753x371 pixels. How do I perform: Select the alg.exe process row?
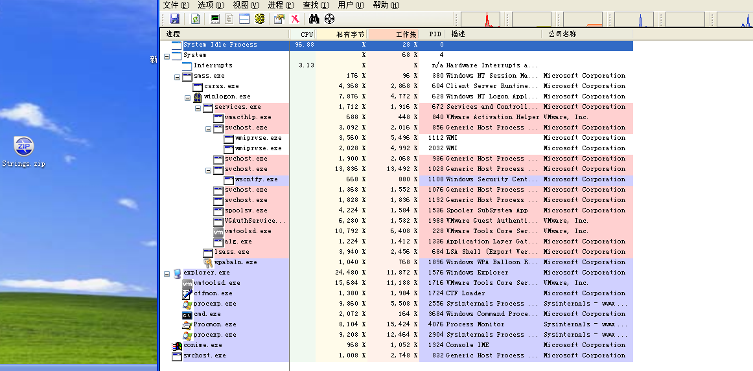[x=398, y=242]
